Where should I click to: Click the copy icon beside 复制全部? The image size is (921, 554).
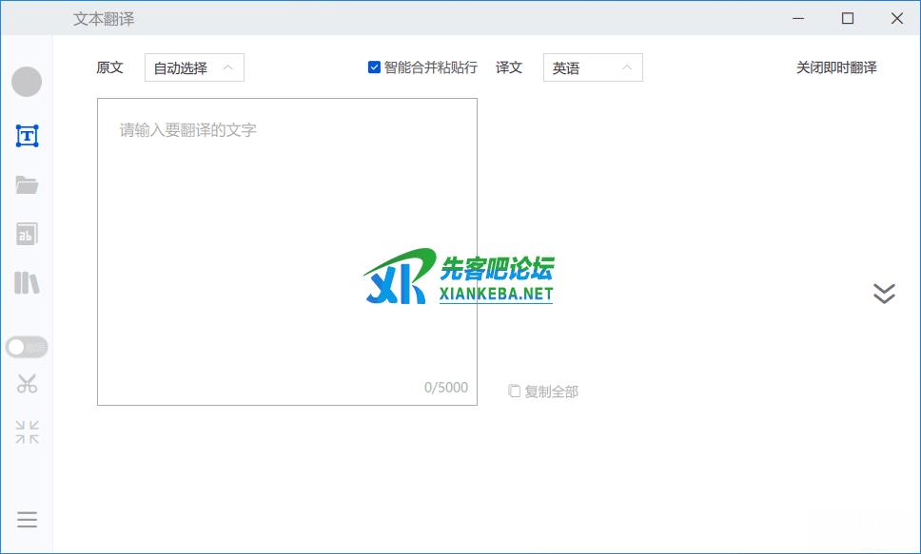click(514, 391)
